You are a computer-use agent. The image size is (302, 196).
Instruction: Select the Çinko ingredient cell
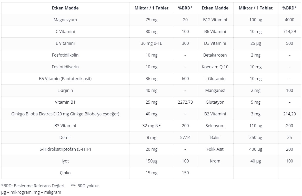(65, 173)
